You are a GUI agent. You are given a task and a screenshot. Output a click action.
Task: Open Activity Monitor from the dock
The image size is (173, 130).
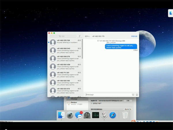click(x=95, y=115)
